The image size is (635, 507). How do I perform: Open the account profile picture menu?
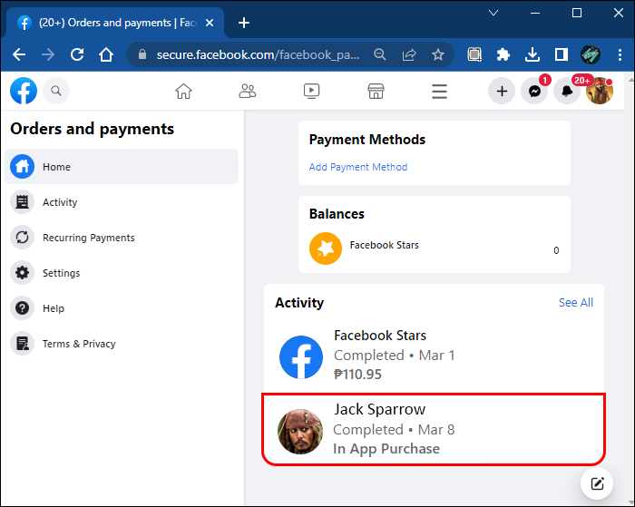(x=600, y=91)
